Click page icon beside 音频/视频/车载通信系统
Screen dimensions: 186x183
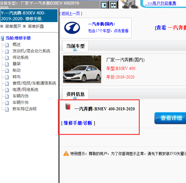coord(7,83)
